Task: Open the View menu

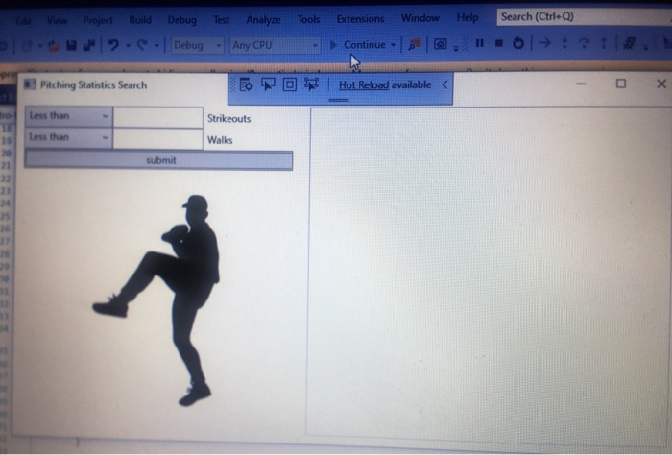Action: [x=57, y=20]
